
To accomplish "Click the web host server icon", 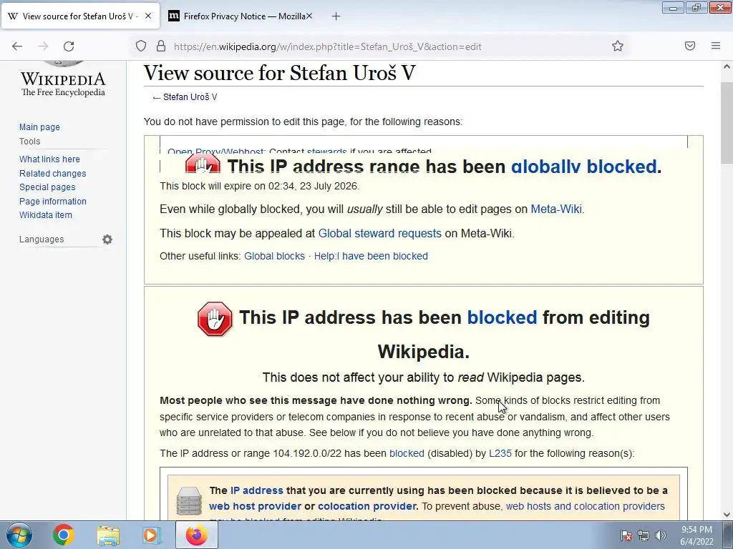I will click(x=189, y=501).
